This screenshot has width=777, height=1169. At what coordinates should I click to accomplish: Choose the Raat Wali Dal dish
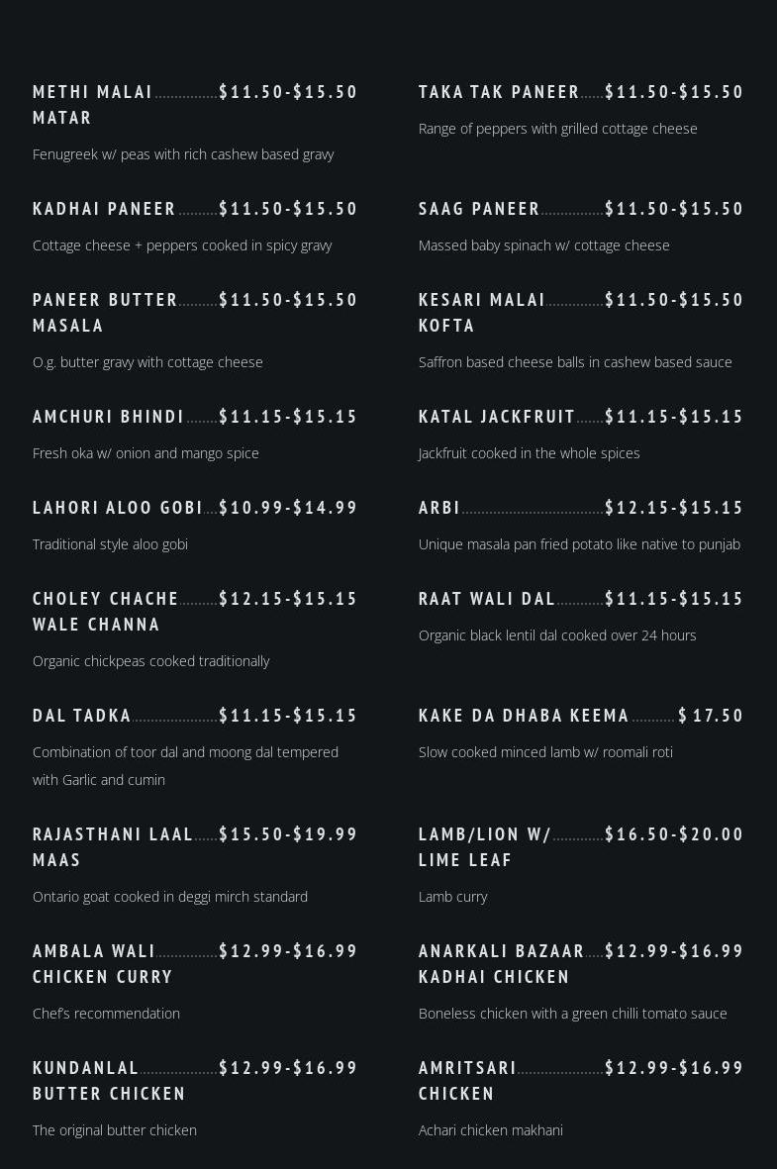[487, 599]
